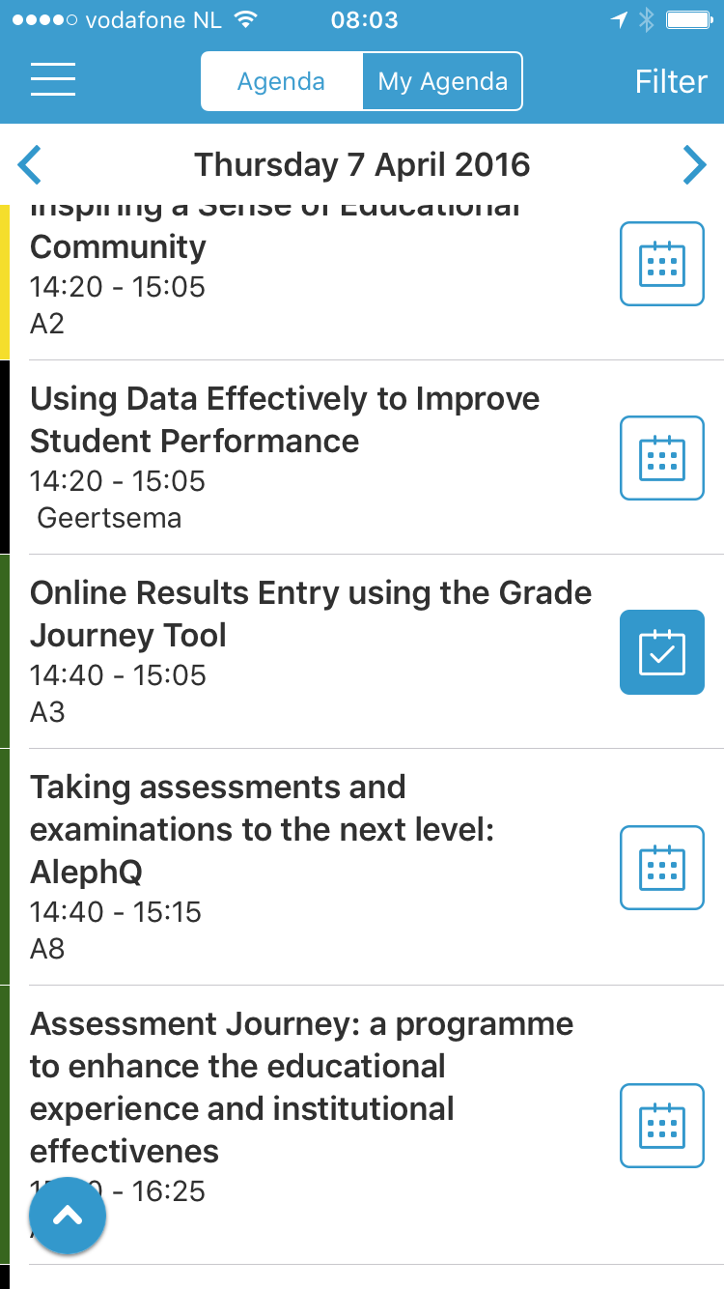Switch to the Agenda tab

[281, 81]
